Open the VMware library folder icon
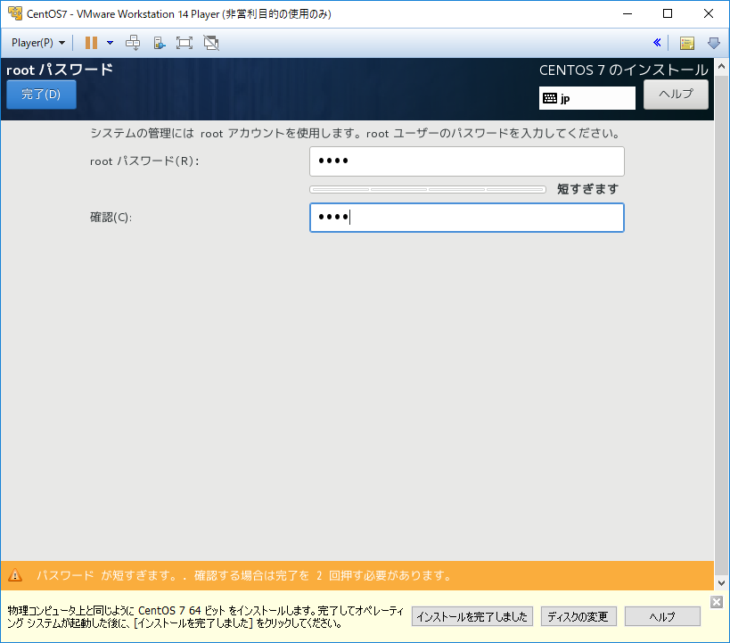Image resolution: width=730 pixels, height=643 pixels. point(687,42)
